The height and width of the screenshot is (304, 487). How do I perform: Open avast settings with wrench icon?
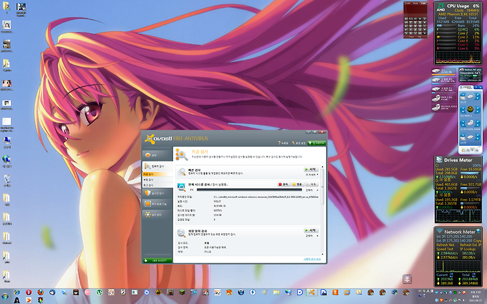[x=298, y=143]
